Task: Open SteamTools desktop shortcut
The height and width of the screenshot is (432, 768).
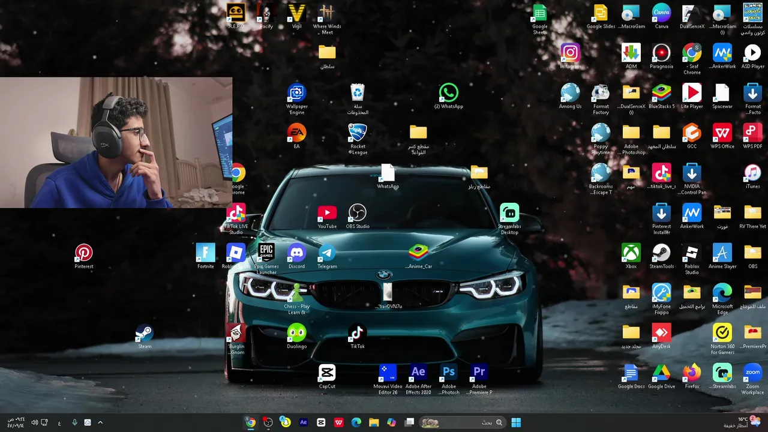Action: pos(661,256)
